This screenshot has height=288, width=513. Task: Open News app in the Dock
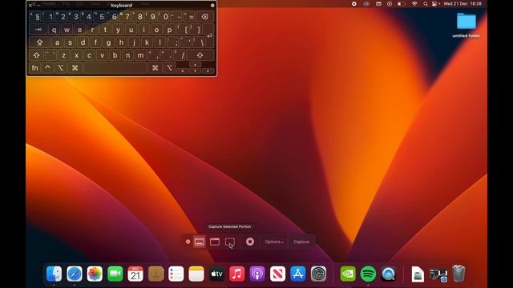coord(277,274)
